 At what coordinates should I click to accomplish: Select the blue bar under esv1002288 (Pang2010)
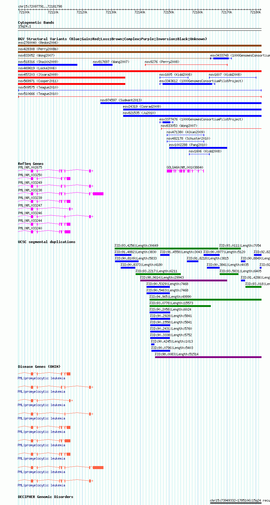[198, 148]
